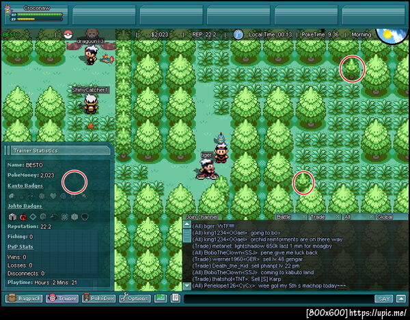Click Croconaw's green HP bar
This screenshot has width=410, height=320.
coord(40,15)
